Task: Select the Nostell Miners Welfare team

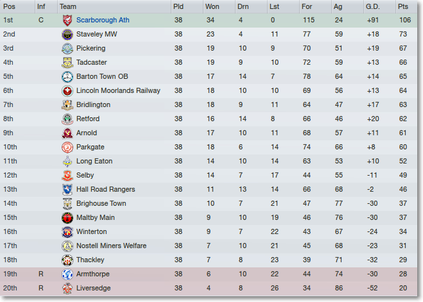Action: [x=112, y=246]
